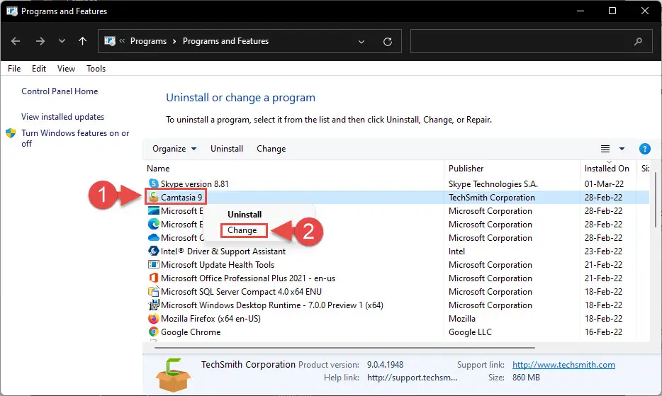Open View installed updates link

62,116
